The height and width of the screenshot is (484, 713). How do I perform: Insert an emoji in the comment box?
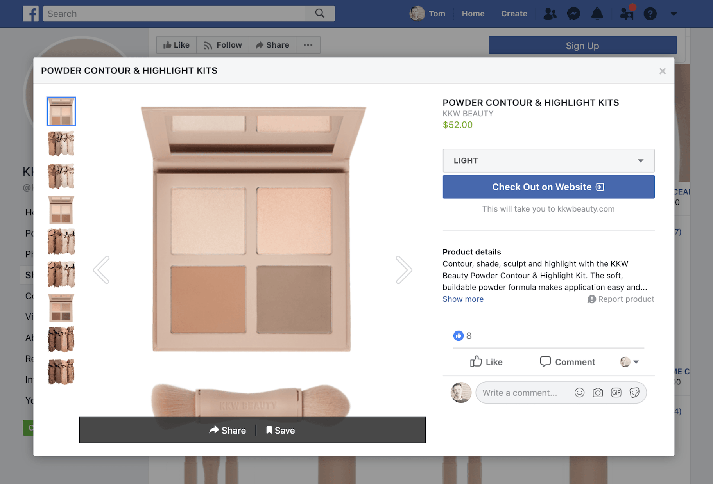pos(579,393)
